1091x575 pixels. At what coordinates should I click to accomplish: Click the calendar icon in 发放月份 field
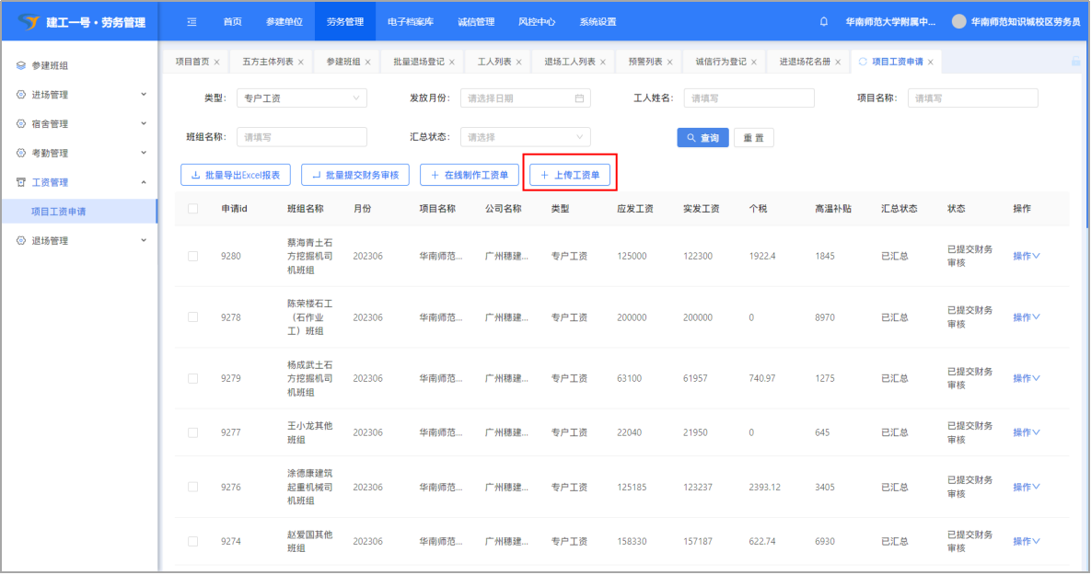click(579, 98)
